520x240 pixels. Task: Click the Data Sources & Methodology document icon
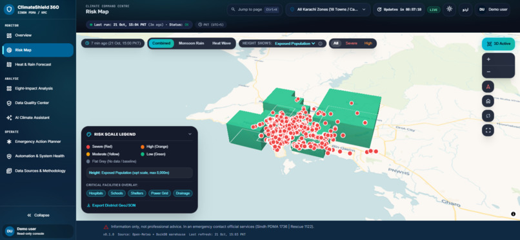(9, 171)
